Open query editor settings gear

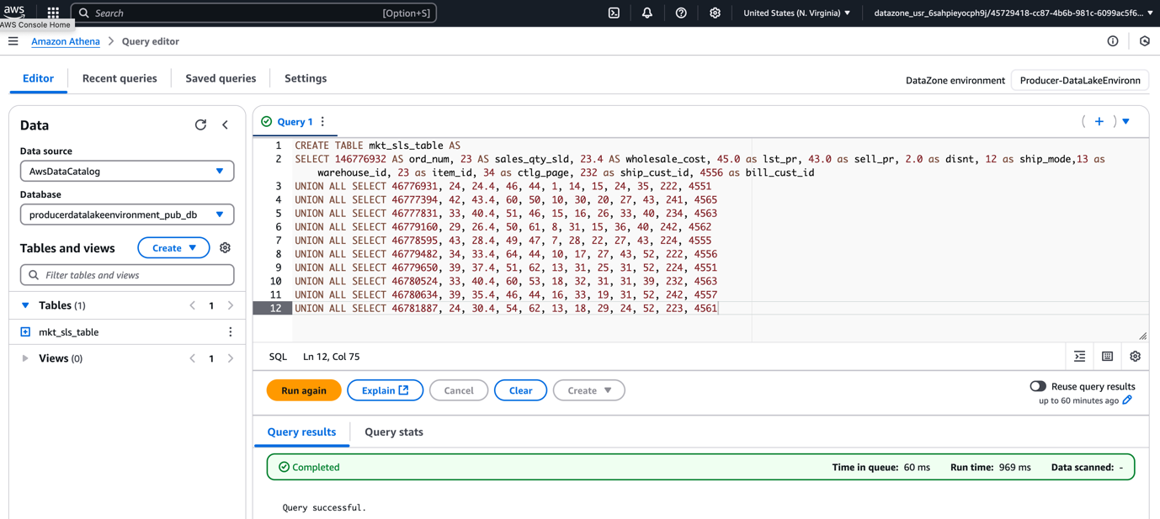tap(1135, 356)
